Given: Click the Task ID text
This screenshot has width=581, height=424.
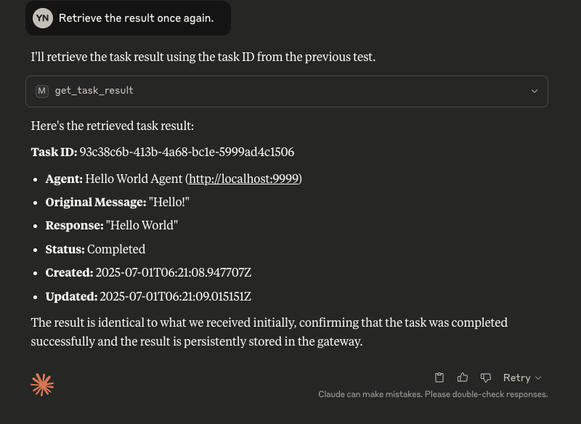Looking at the screenshot, I should point(52,152).
